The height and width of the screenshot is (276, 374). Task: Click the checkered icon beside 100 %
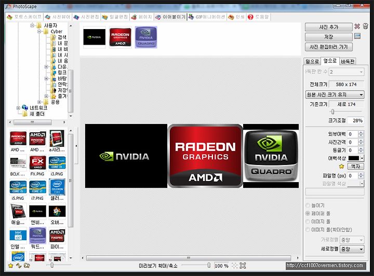(235, 266)
